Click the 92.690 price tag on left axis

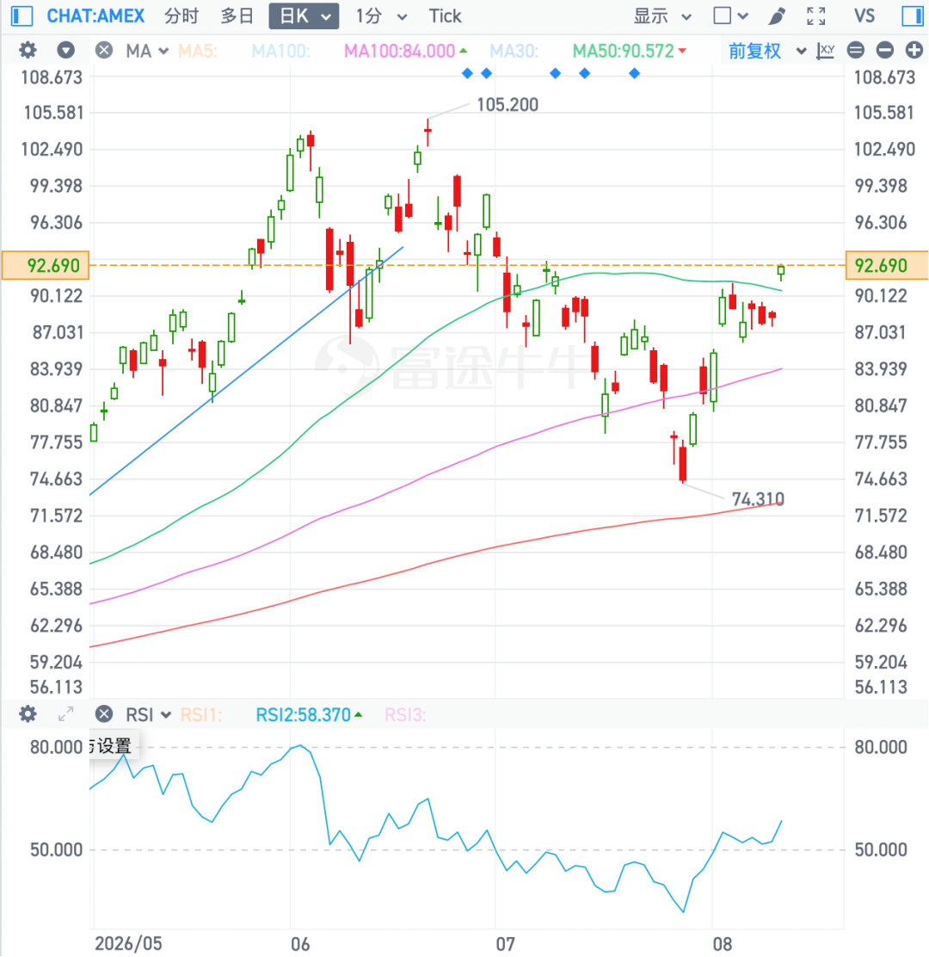coord(46,265)
